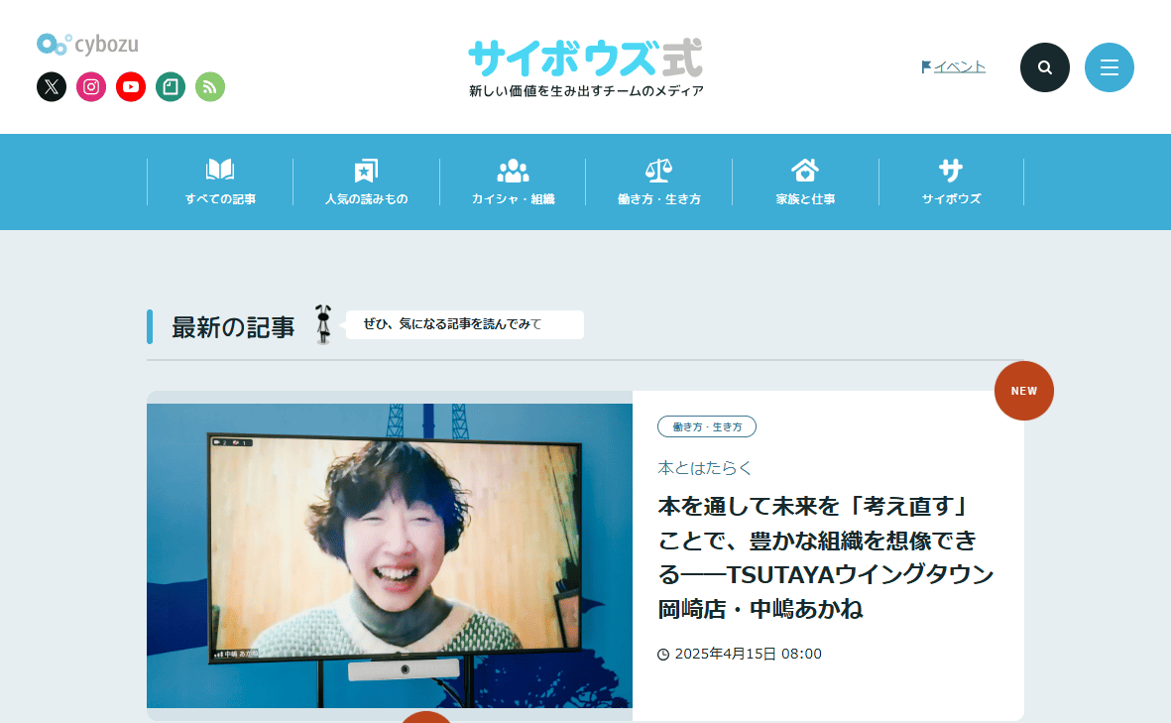Click the mascot character beside 最新の記事
1171x723 pixels.
pos(323,324)
